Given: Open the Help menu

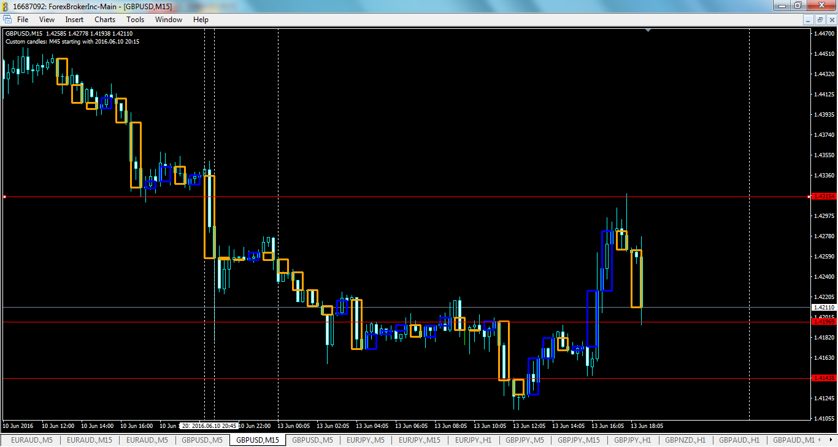Looking at the screenshot, I should point(201,19).
